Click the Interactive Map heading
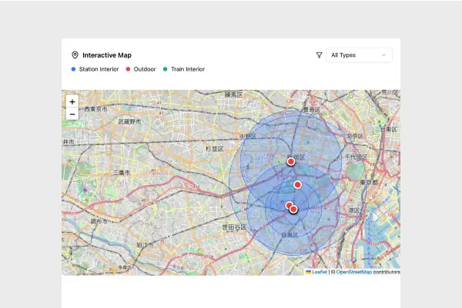This screenshot has height=308, width=462. point(107,55)
